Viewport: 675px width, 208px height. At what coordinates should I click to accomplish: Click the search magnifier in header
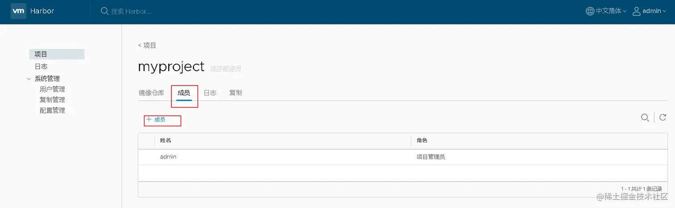104,11
